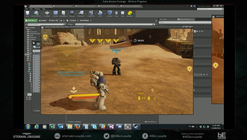Switch to the BP_PlasmaCannon_Builder tab
The width and height of the screenshot is (247, 140).
[x=86, y=6]
